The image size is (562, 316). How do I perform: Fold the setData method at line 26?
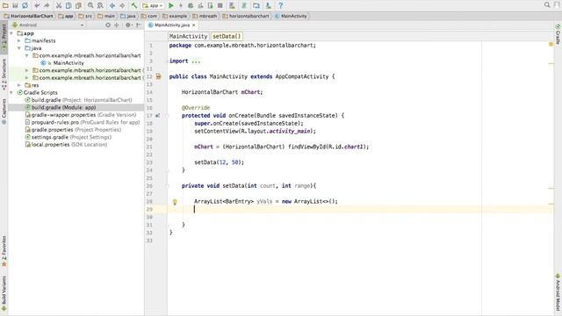[168, 186]
